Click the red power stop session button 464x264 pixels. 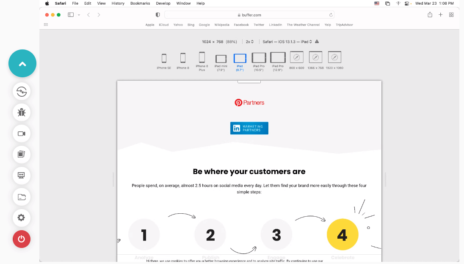(x=22, y=239)
